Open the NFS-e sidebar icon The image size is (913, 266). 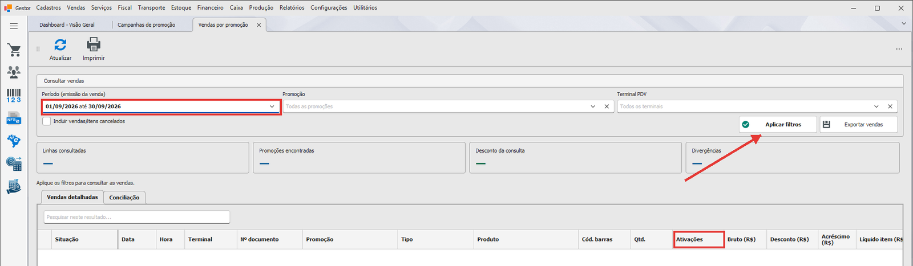point(14,118)
